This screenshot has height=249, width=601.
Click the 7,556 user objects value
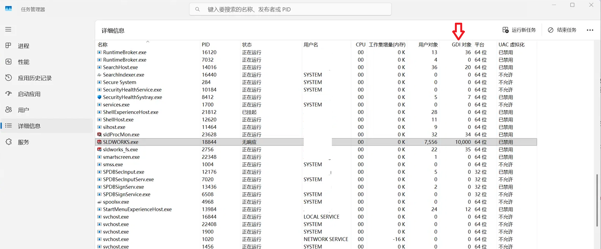click(430, 142)
